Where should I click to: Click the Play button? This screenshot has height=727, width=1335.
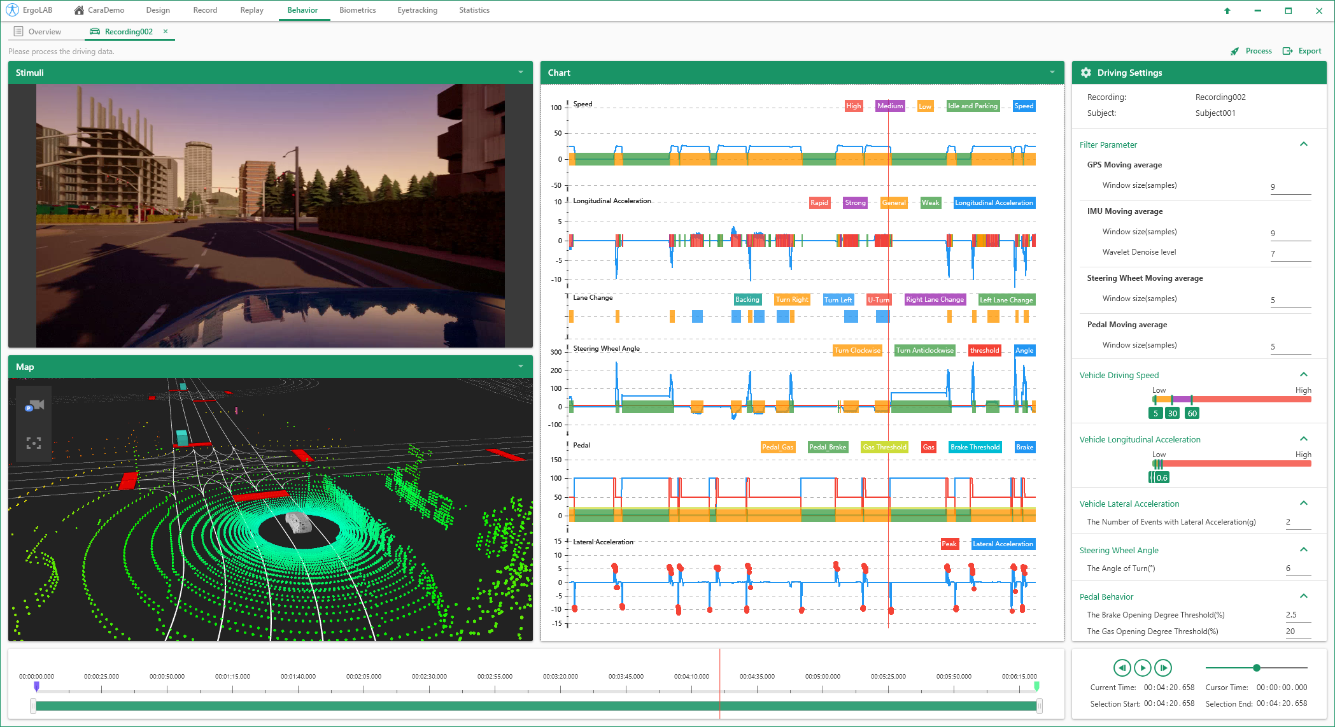1143,668
